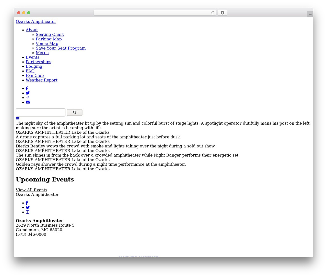Screen dimensions: 327x277
Task: Add a new browser tab with plus button
Action: coord(310,15)
